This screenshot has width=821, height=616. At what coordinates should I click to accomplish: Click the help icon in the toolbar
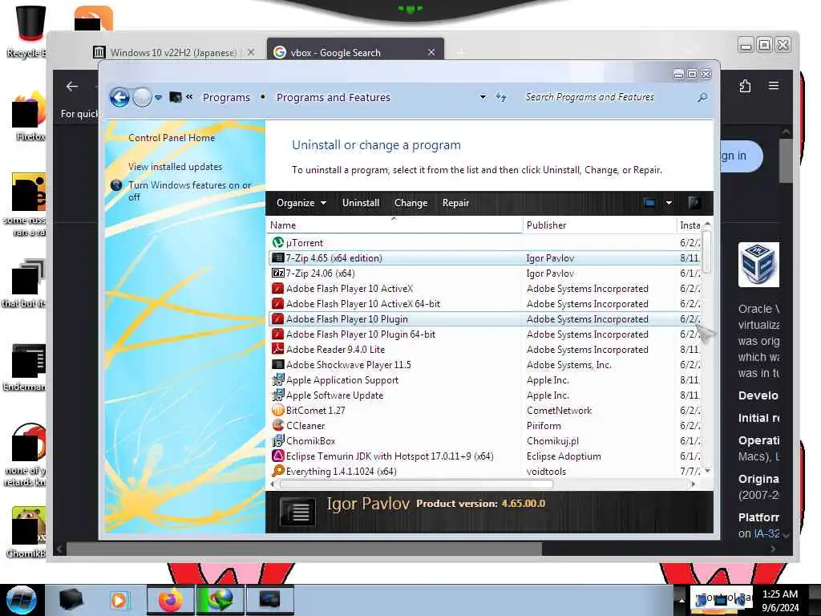tap(694, 203)
